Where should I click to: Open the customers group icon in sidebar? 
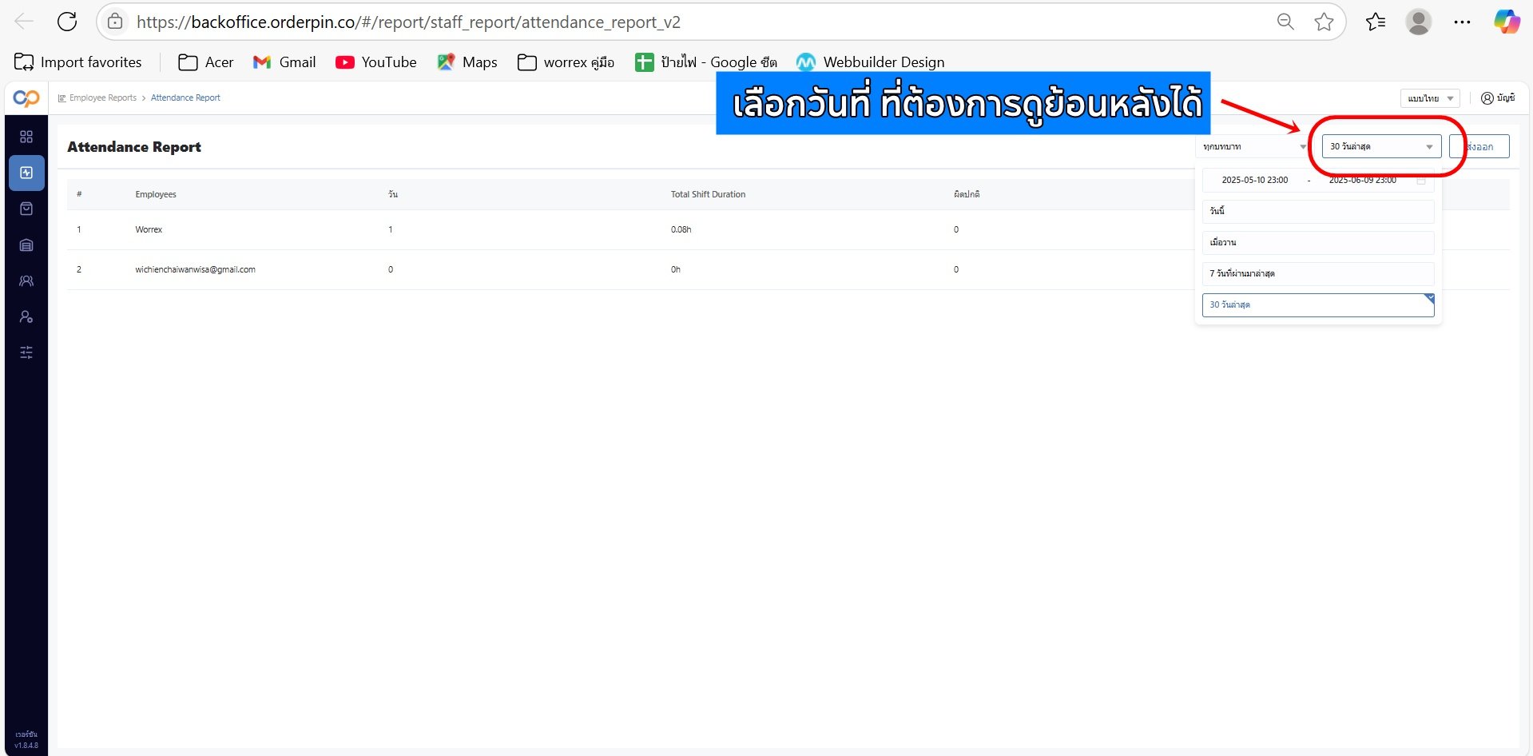26,281
